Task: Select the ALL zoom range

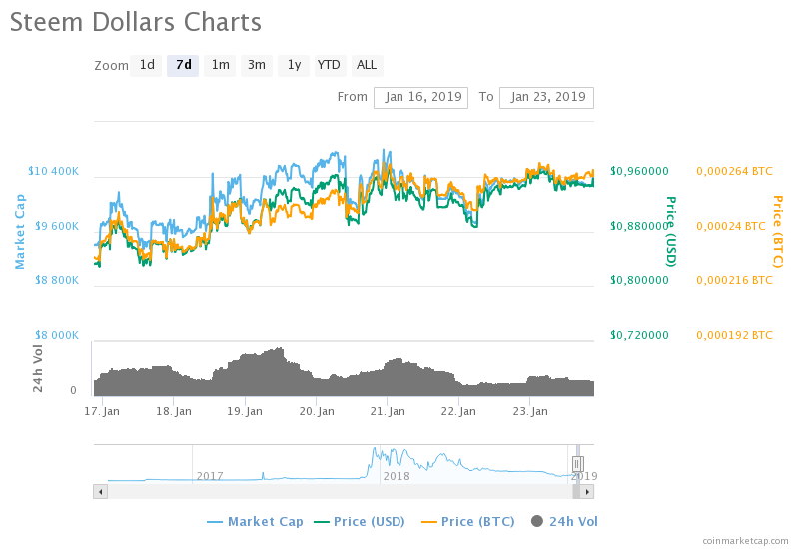Action: [367, 65]
